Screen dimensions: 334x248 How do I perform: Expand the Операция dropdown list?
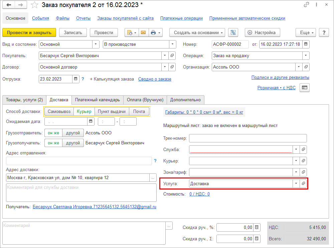pos(306,56)
